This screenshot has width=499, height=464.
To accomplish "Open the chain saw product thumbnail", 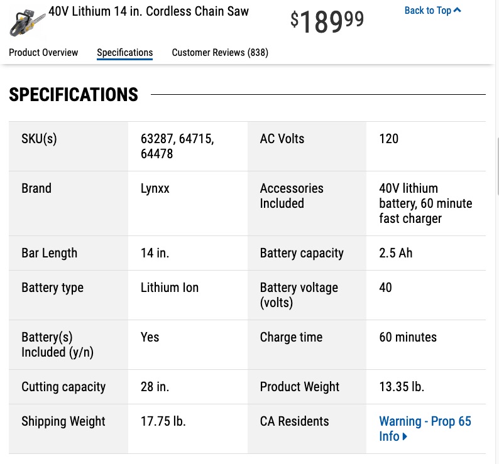I will tap(27, 23).
